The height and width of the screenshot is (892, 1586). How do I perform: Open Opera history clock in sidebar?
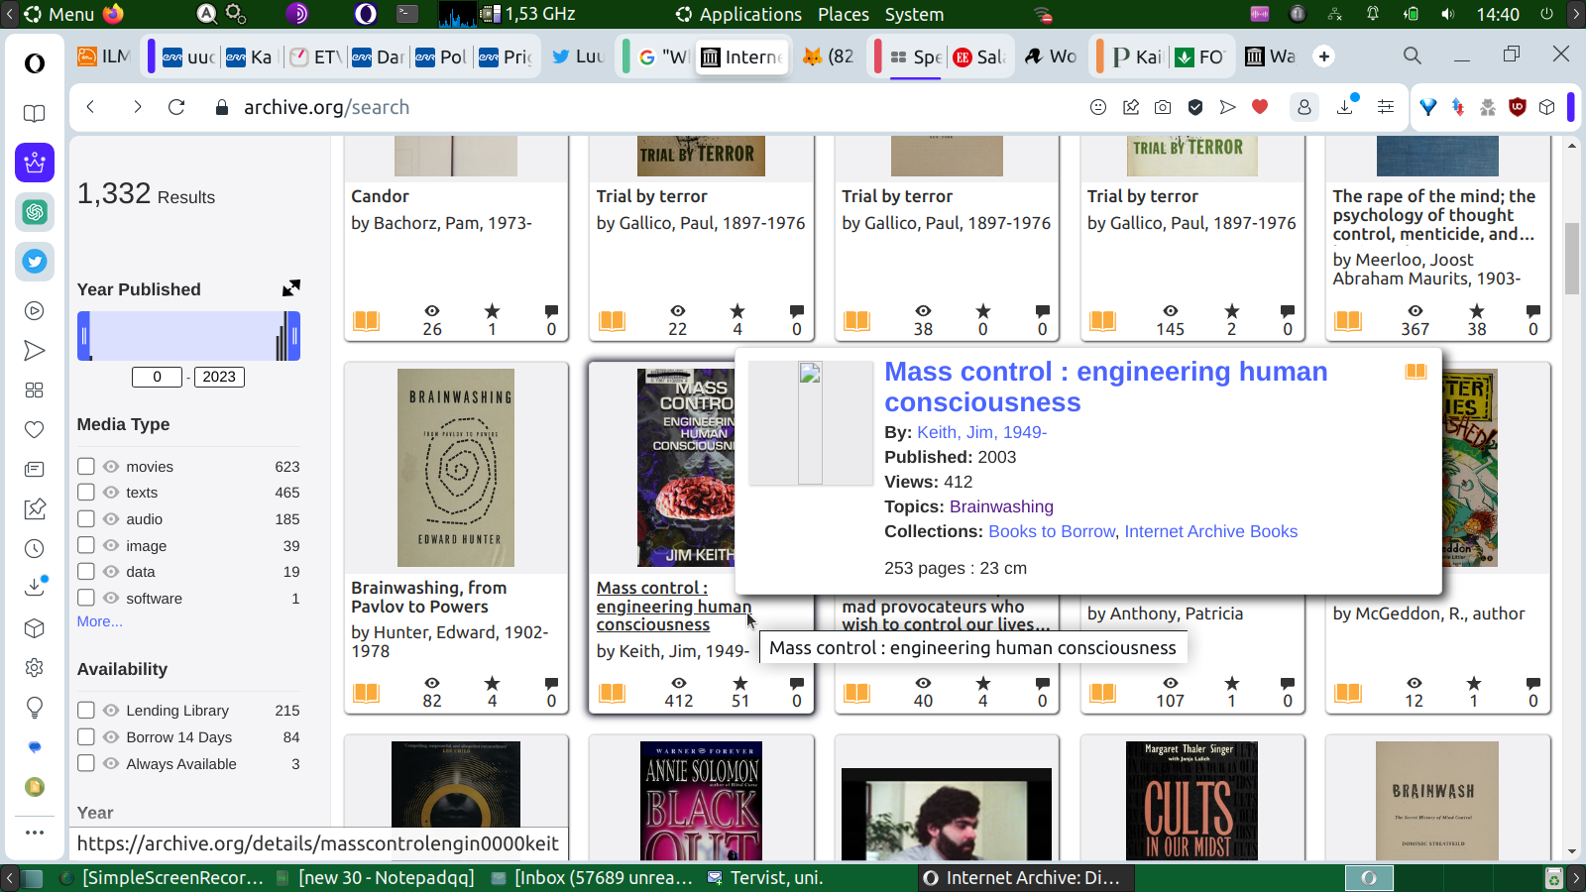(35, 549)
